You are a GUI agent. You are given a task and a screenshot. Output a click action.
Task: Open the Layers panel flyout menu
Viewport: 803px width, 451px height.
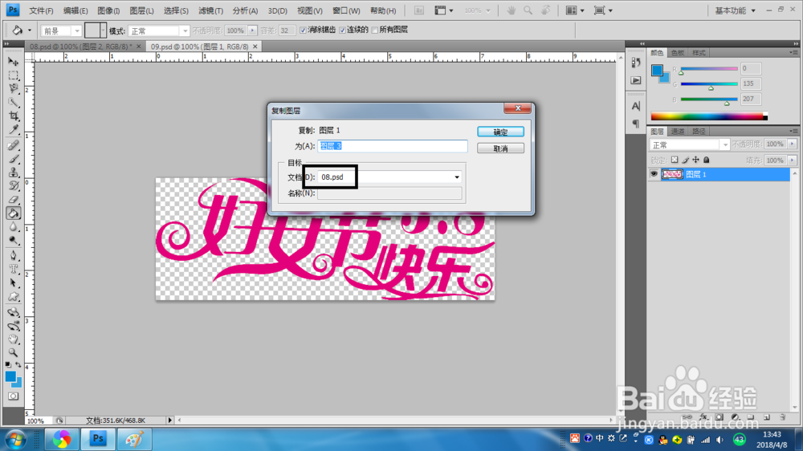click(x=793, y=132)
